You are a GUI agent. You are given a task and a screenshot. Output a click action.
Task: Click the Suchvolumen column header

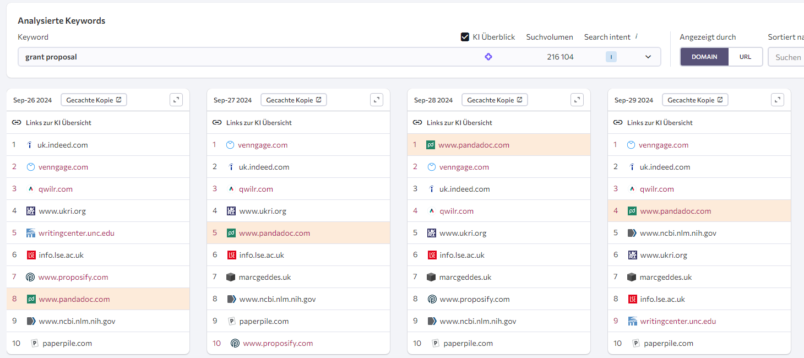tap(550, 37)
